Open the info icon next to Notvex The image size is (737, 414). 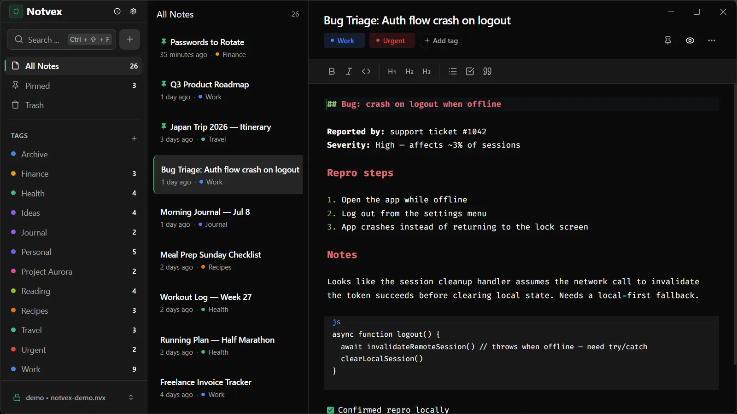pyautogui.click(x=117, y=11)
